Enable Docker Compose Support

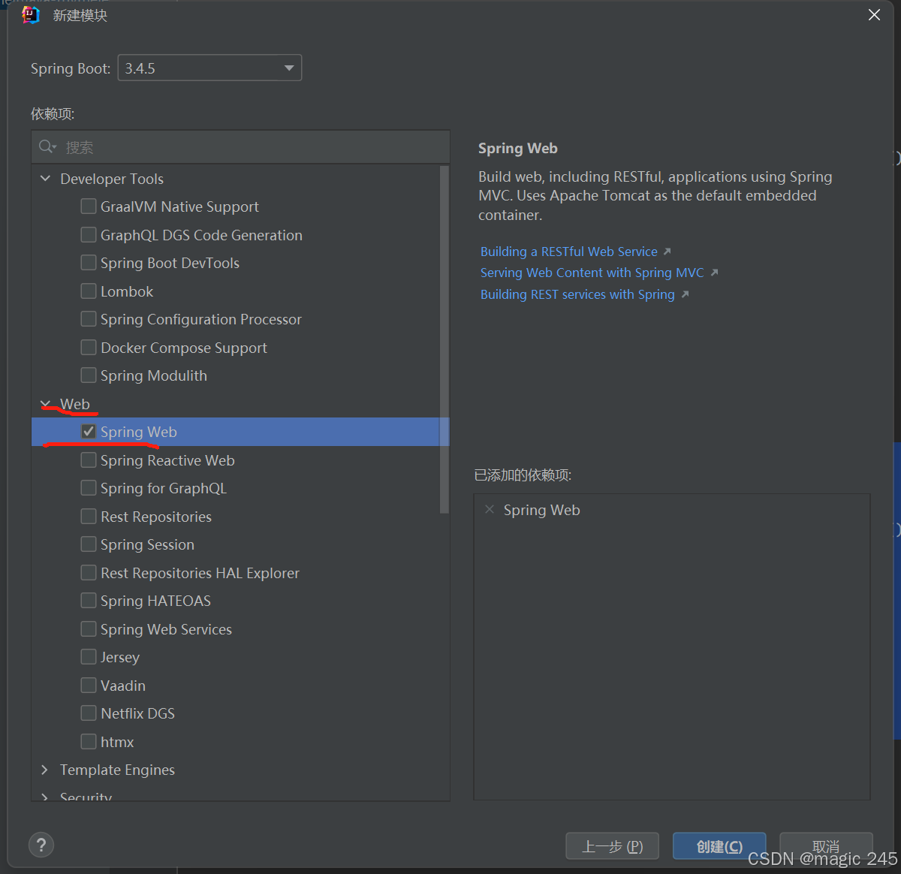click(89, 348)
